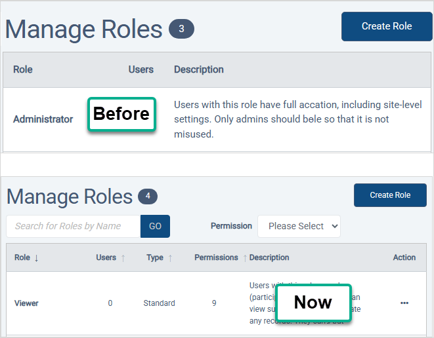This screenshot has width=434, height=338.
Task: Click the permissions count 9 for Viewer
Action: (x=214, y=303)
